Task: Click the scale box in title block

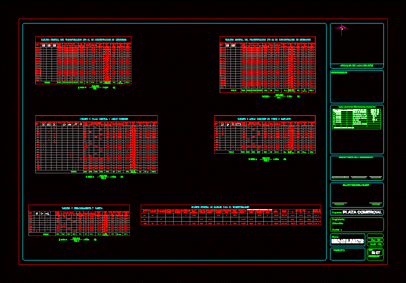Action: [x=375, y=239]
